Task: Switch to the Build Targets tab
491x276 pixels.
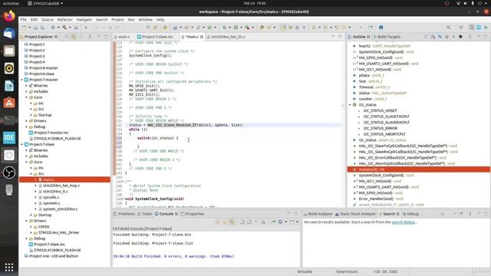Action: coord(387,37)
